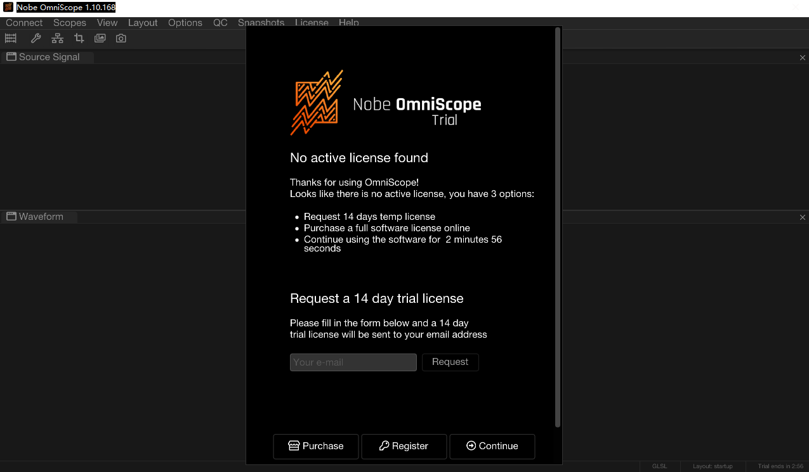Image resolution: width=809 pixels, height=472 pixels.
Task: Click the network hierarchy toolbar icon
Action: click(x=58, y=39)
